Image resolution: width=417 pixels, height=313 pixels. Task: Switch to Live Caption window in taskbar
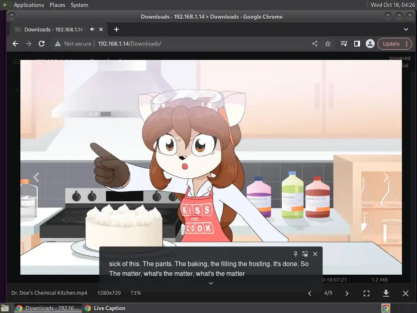pyautogui.click(x=105, y=308)
